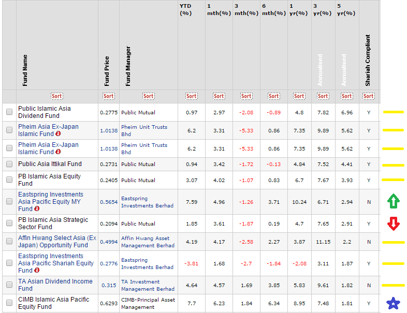Click Sort under Fund Manager column

point(149,96)
